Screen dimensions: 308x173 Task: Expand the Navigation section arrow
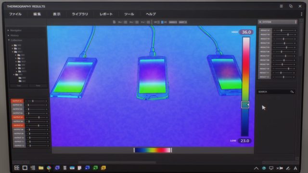[8, 30]
